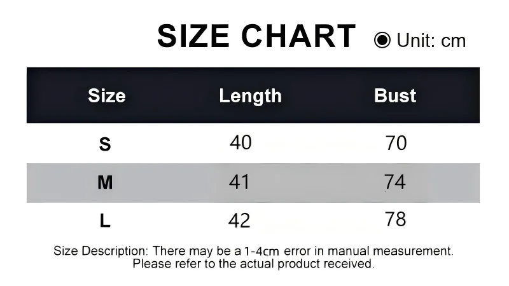Click the S size row label

click(105, 144)
